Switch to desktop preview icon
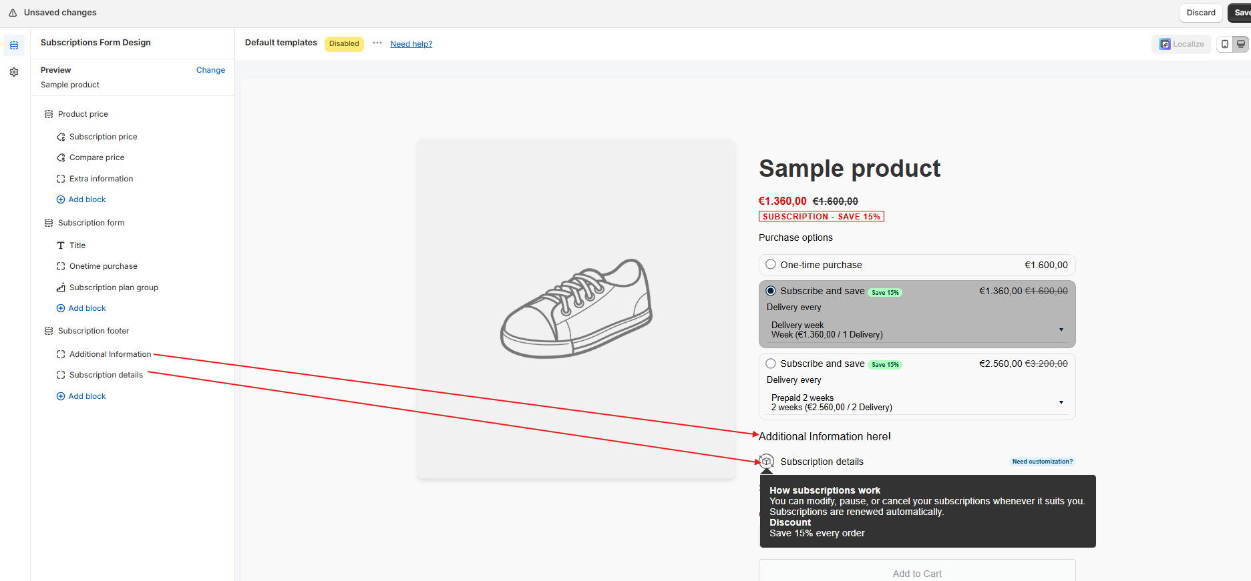This screenshot has width=1251, height=581. pos(1240,44)
